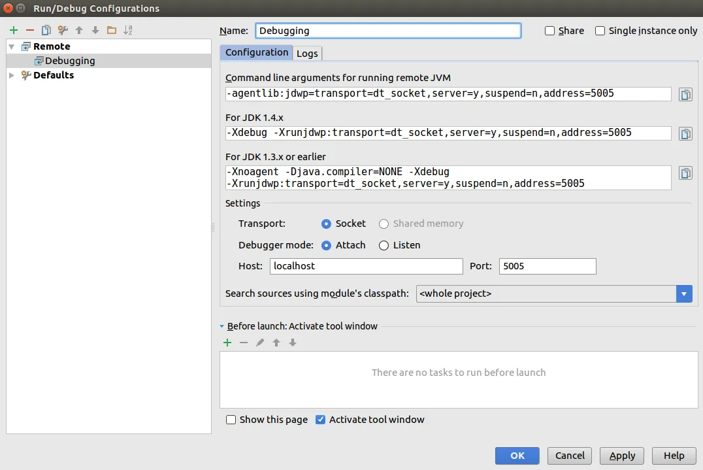Click the JDK 1.4.x arguments field
This screenshot has width=703, height=470.
448,133
